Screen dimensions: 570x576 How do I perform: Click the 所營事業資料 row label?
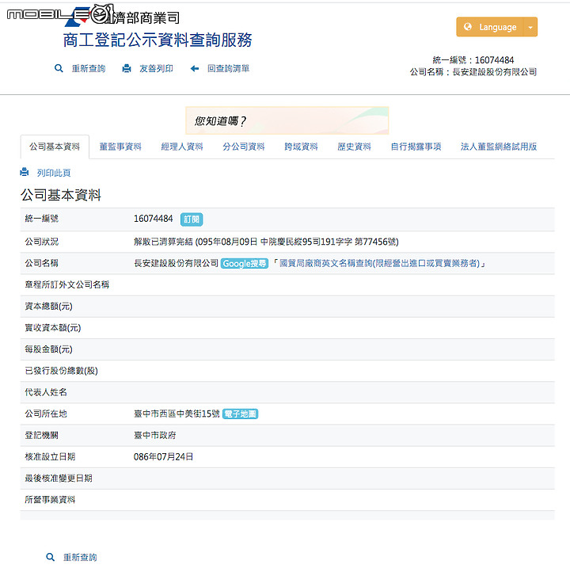(x=50, y=500)
